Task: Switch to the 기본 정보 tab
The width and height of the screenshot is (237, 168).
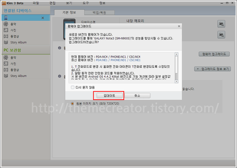Action: [x=69, y=12]
